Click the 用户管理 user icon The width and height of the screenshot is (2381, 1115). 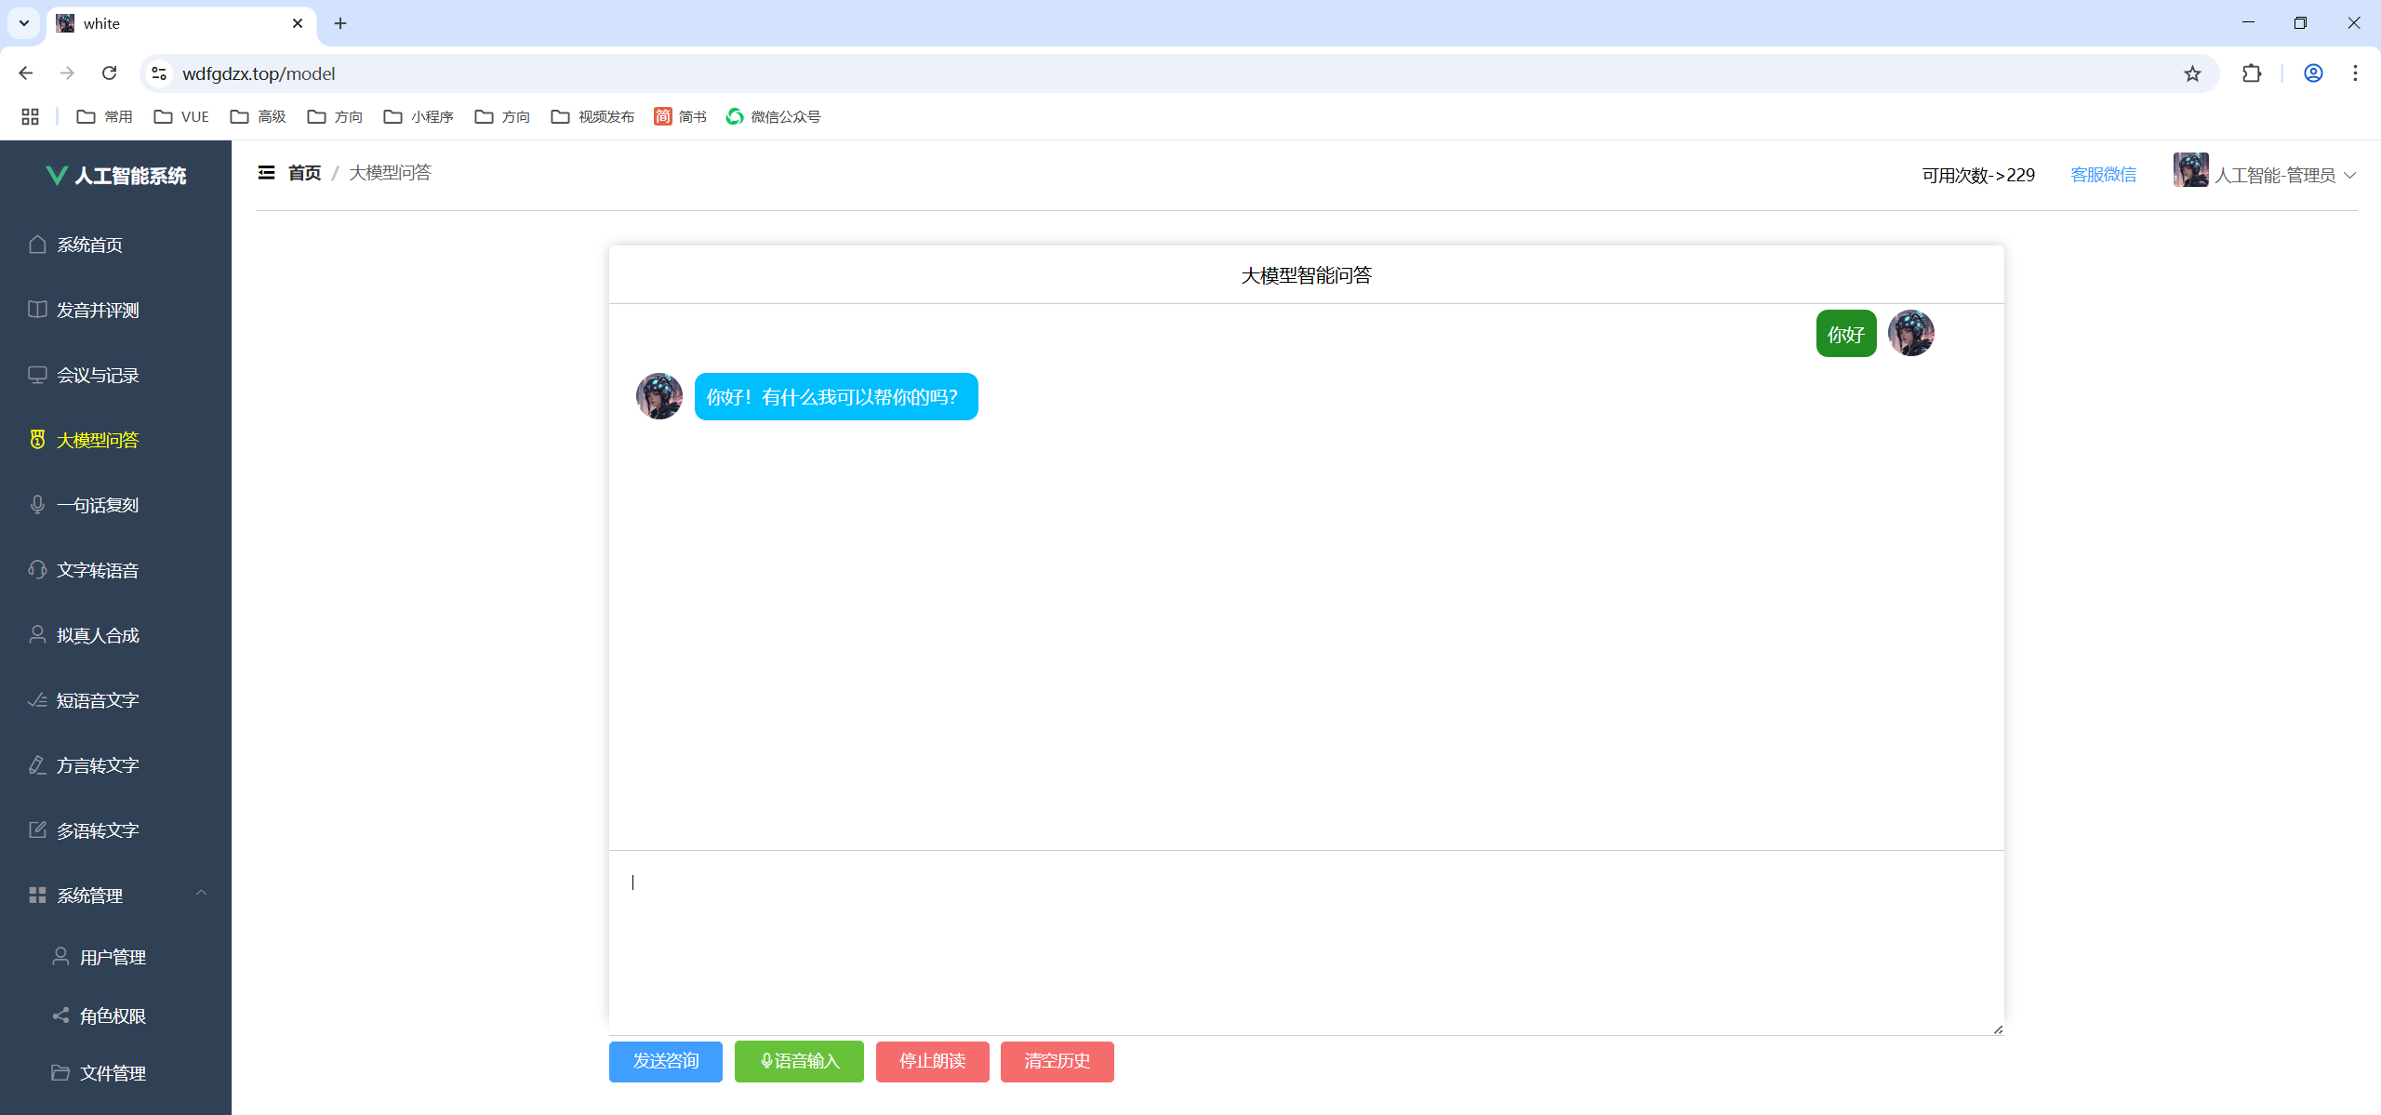click(60, 957)
